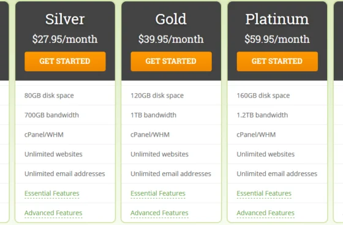This screenshot has width=343, height=225.
Task: Click the $59.95/month price text
Action: (277, 39)
